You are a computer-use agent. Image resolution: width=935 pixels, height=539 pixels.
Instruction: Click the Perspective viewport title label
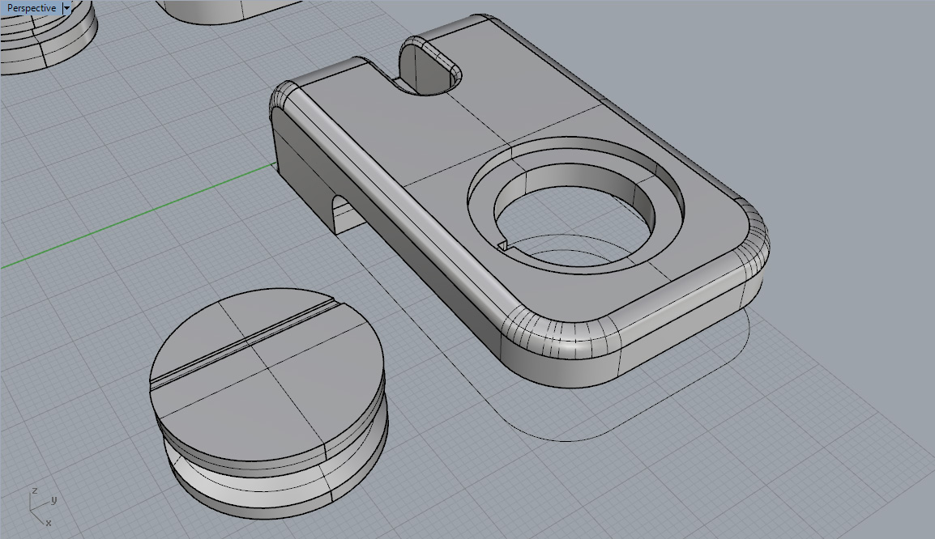pyautogui.click(x=32, y=8)
